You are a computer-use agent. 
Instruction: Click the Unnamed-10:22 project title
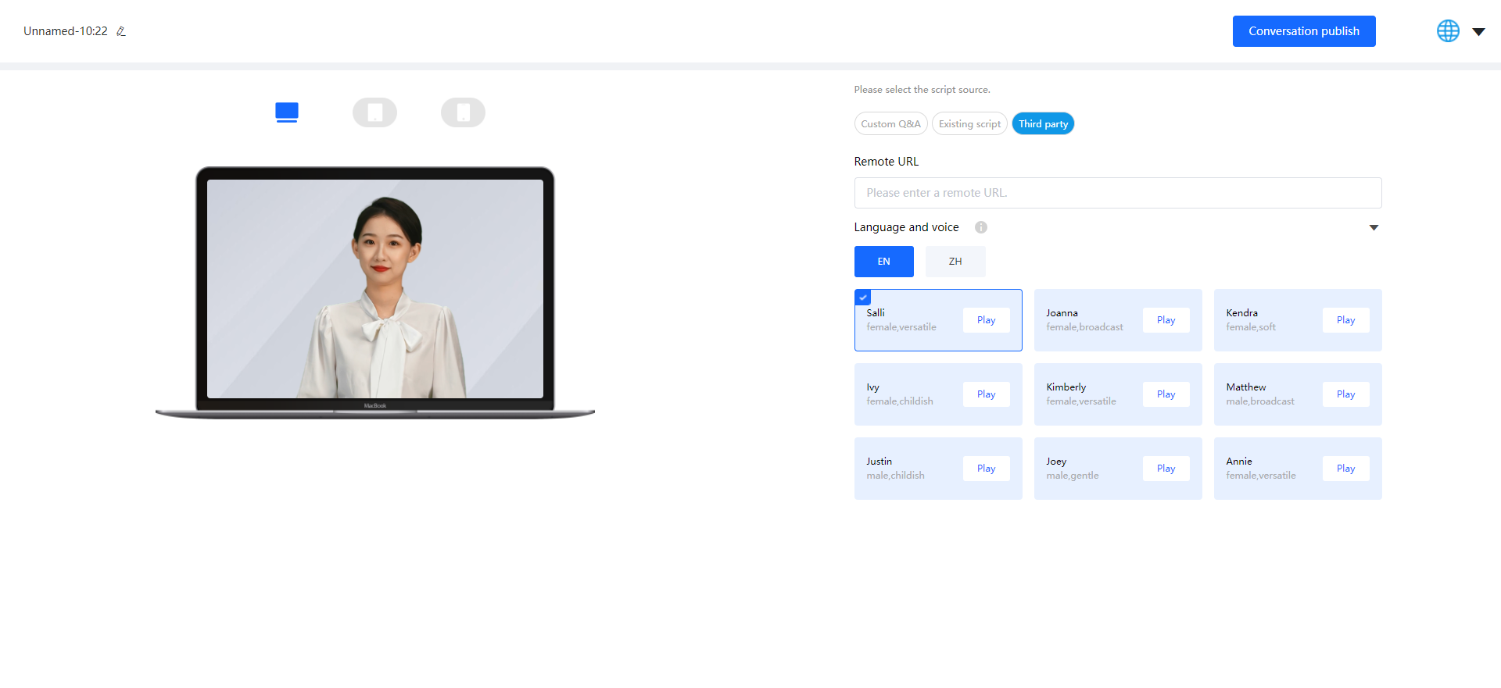[x=66, y=31]
